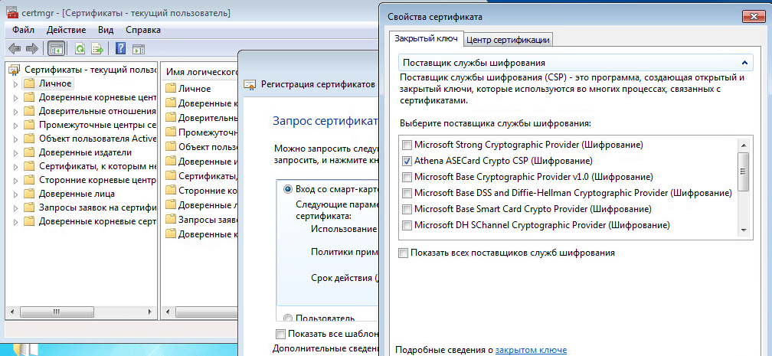Expand Доверенные корневые цент tree node triangle

point(16,97)
